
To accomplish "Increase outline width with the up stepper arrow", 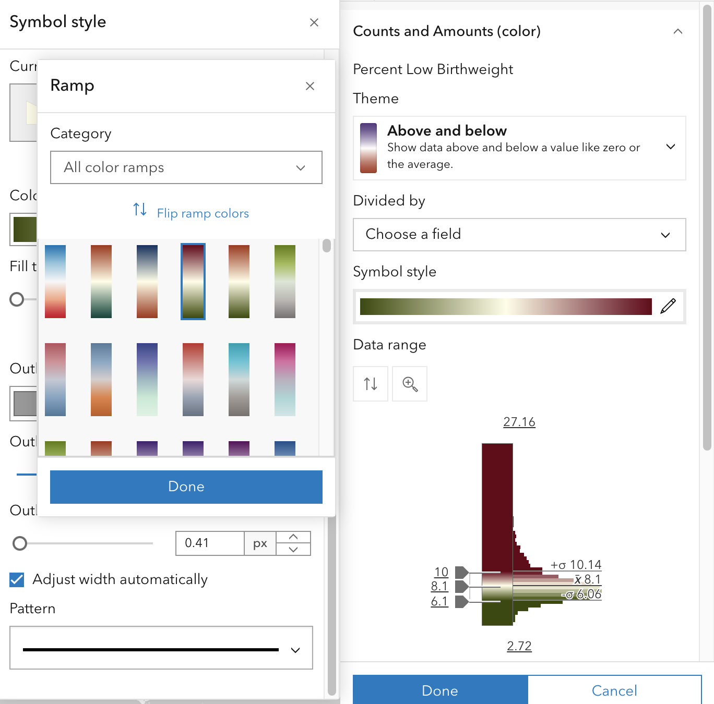I will (x=293, y=537).
